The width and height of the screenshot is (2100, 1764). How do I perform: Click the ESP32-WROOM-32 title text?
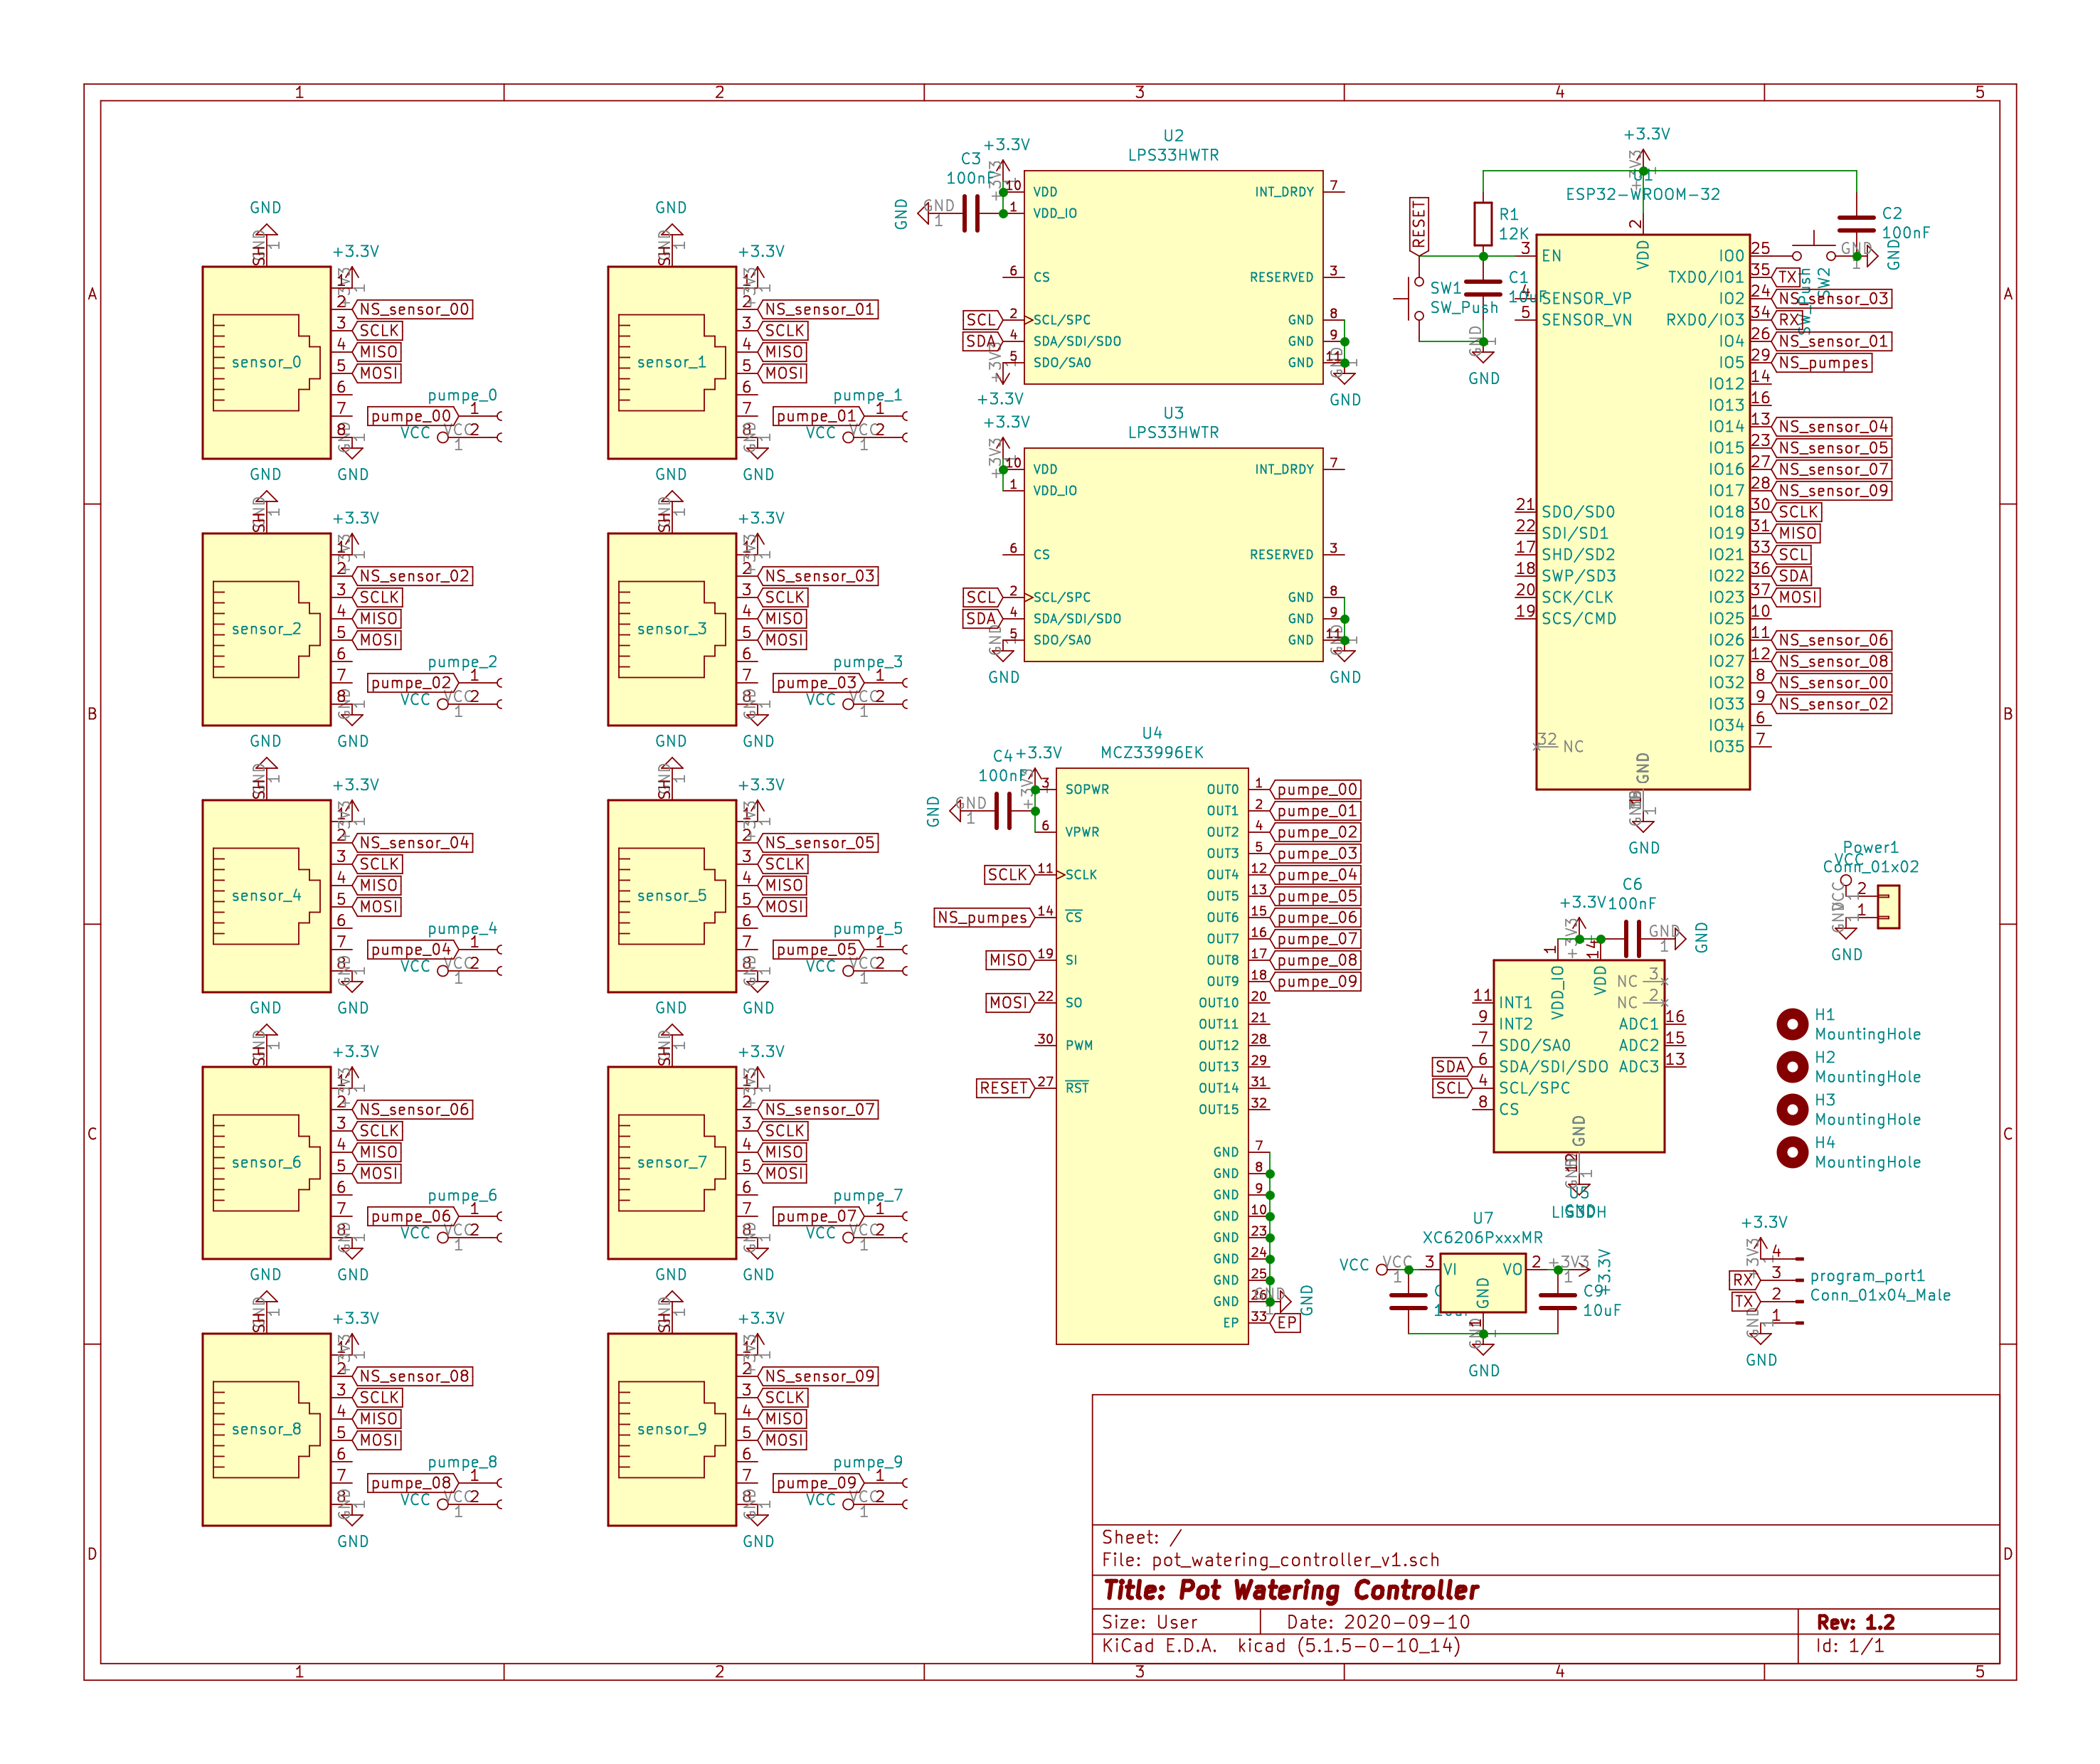point(1643,194)
